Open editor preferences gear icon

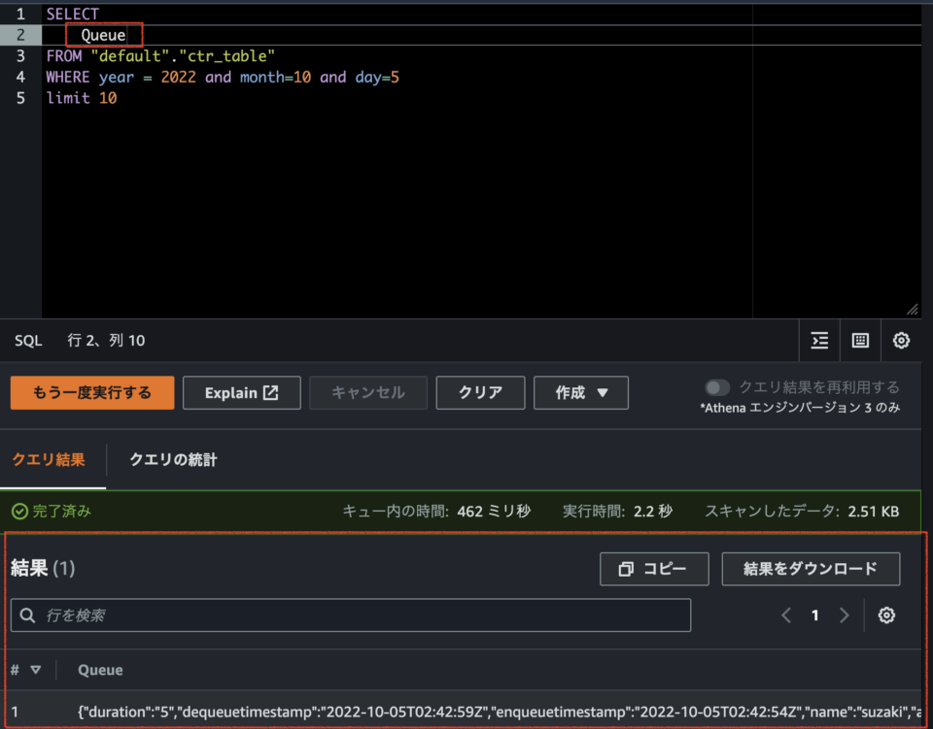pos(901,341)
